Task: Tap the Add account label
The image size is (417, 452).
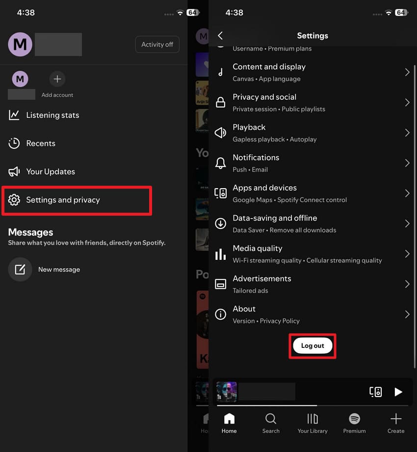Action: point(57,95)
